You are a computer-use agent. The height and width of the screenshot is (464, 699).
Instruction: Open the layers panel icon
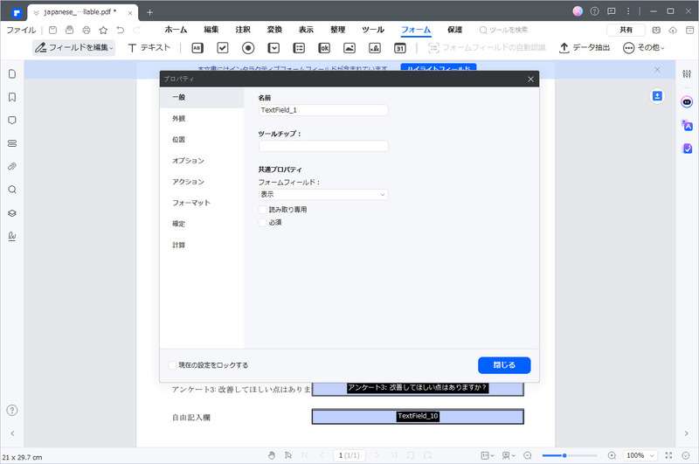(12, 213)
